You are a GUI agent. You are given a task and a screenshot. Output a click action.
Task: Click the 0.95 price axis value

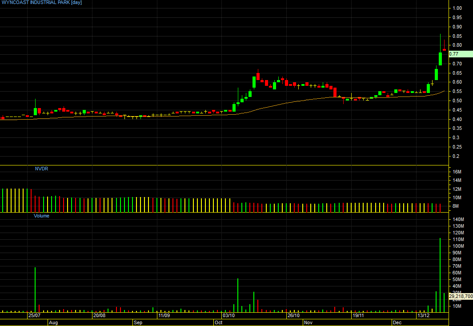coord(457,17)
